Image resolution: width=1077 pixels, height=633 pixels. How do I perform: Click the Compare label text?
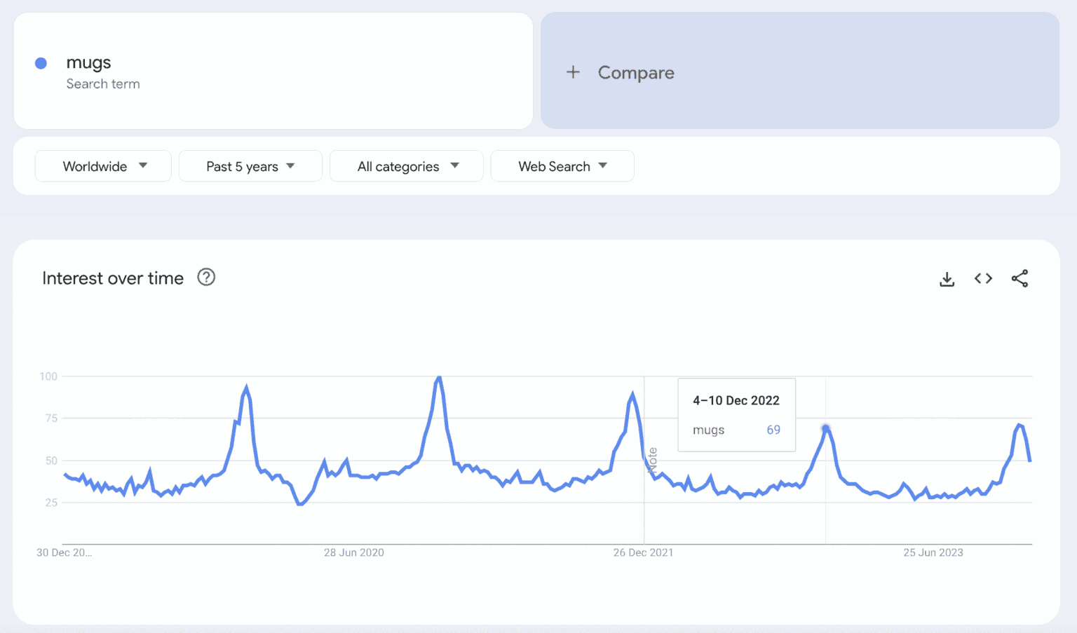pyautogui.click(x=636, y=73)
